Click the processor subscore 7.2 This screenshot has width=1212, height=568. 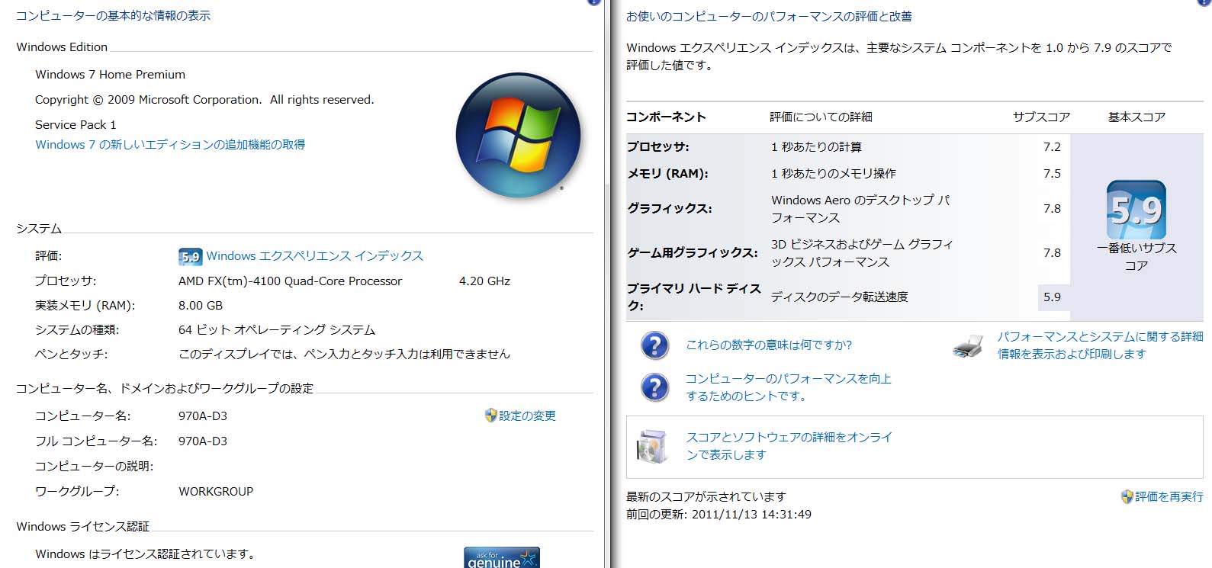click(x=1052, y=147)
